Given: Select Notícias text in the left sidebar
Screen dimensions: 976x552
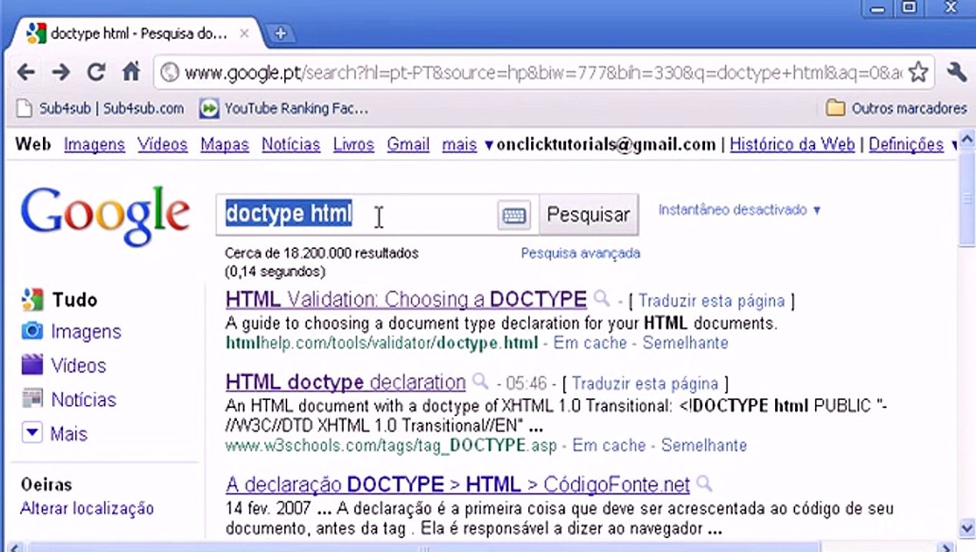Looking at the screenshot, I should pos(84,399).
